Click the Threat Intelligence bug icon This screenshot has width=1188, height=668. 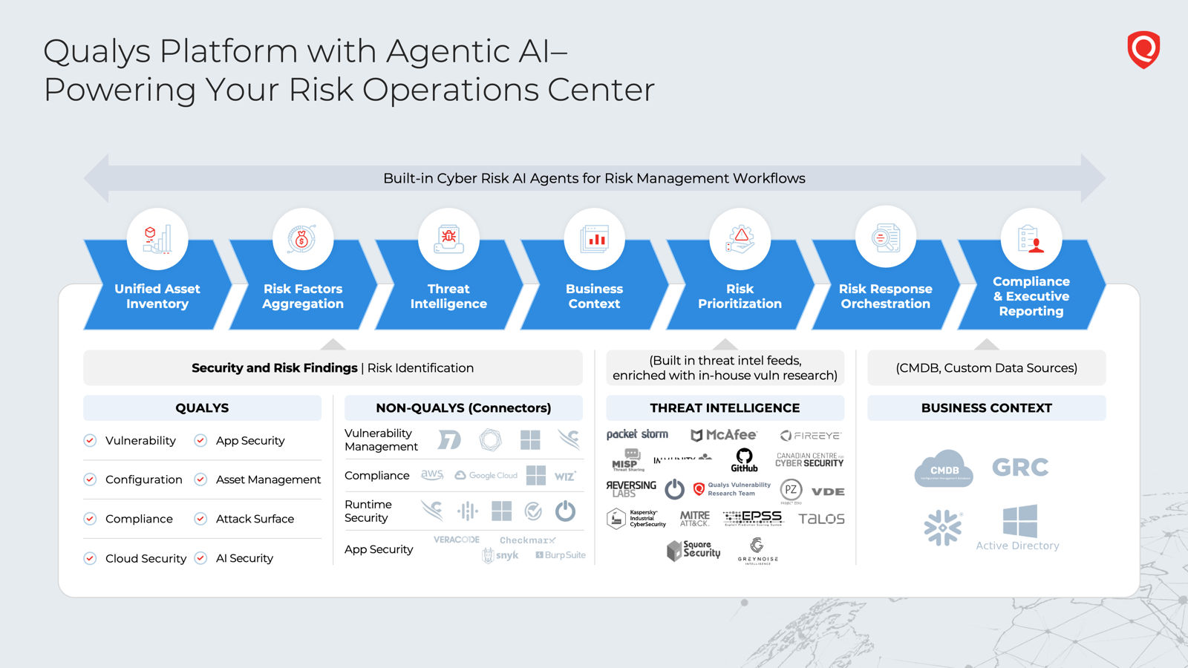[x=448, y=239]
